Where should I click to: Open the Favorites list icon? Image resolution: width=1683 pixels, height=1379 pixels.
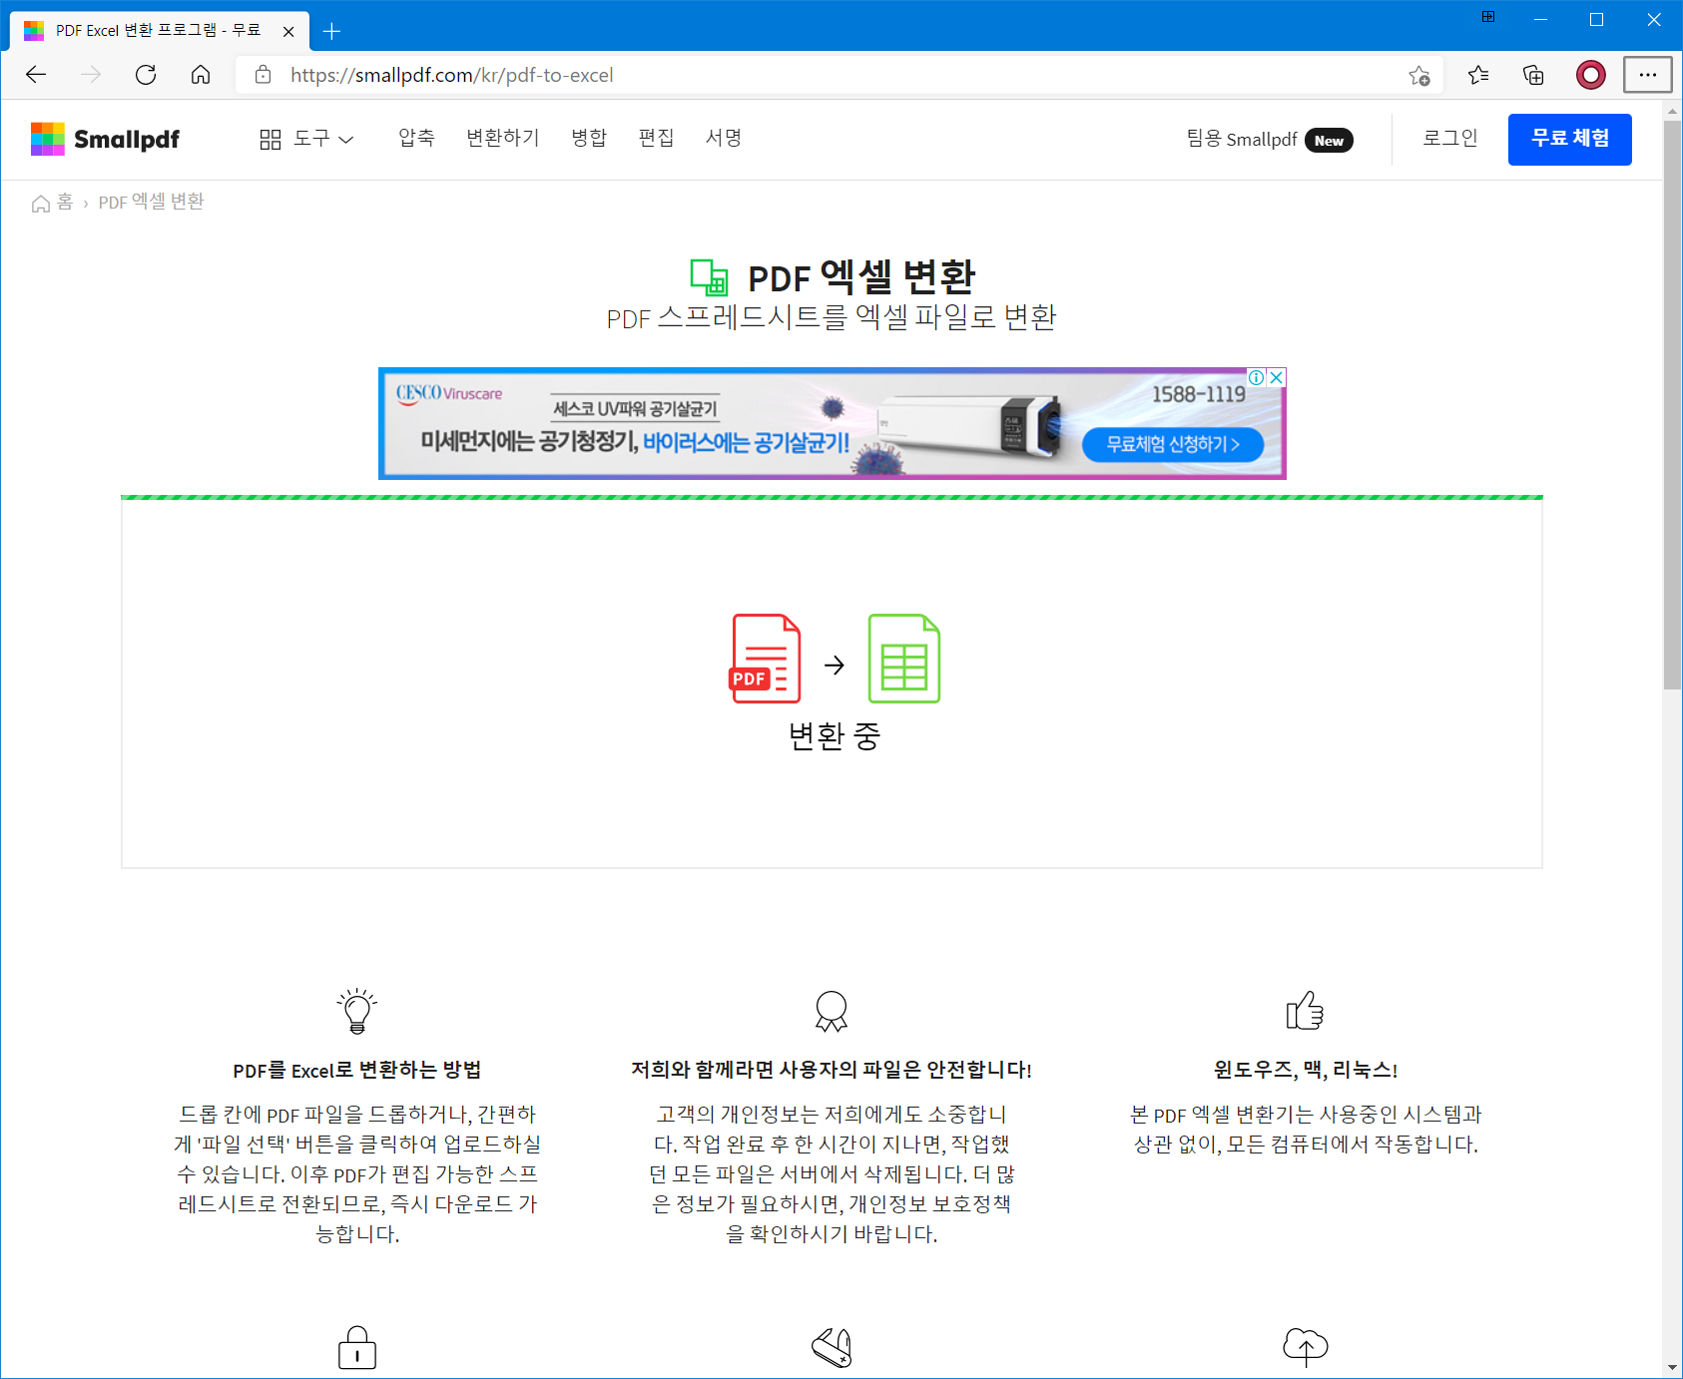point(1478,75)
